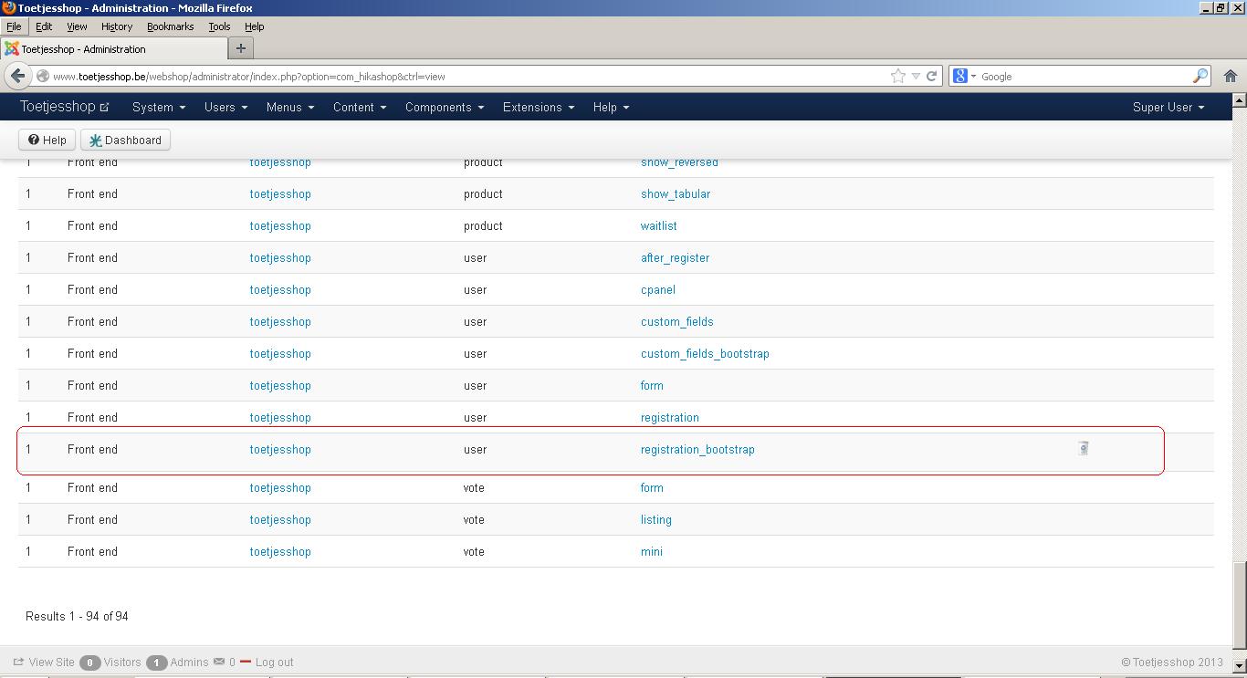Click the toetjesshop template link in mini row
This screenshot has width=1247, height=678.
point(280,551)
